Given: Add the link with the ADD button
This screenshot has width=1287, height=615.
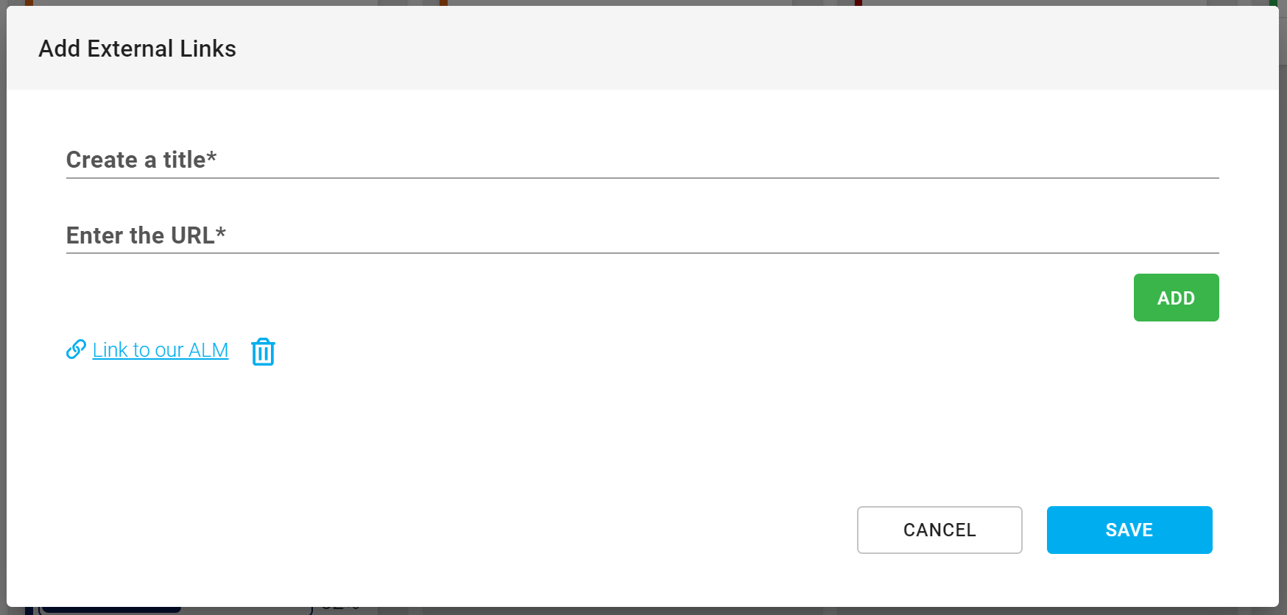Looking at the screenshot, I should coord(1176,297).
